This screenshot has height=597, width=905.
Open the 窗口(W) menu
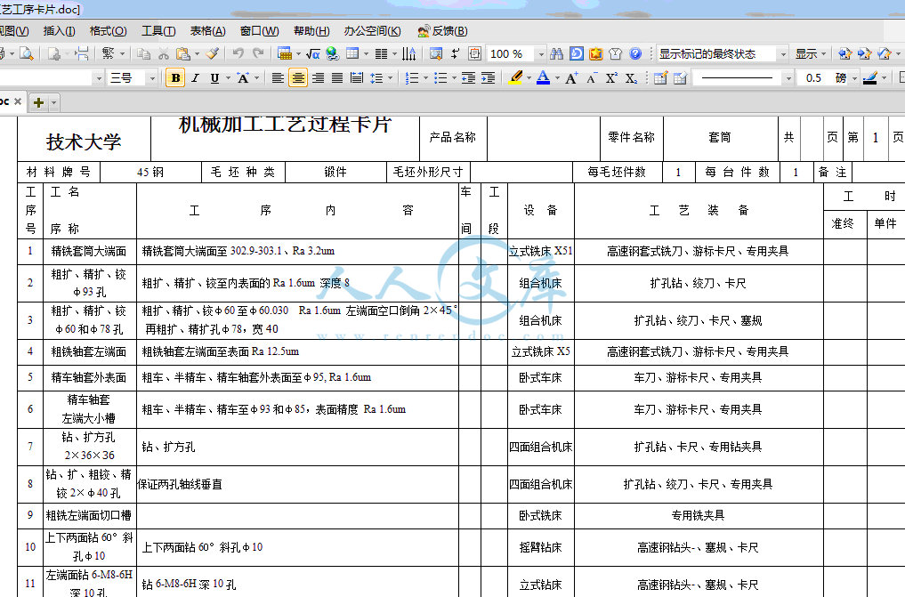259,30
